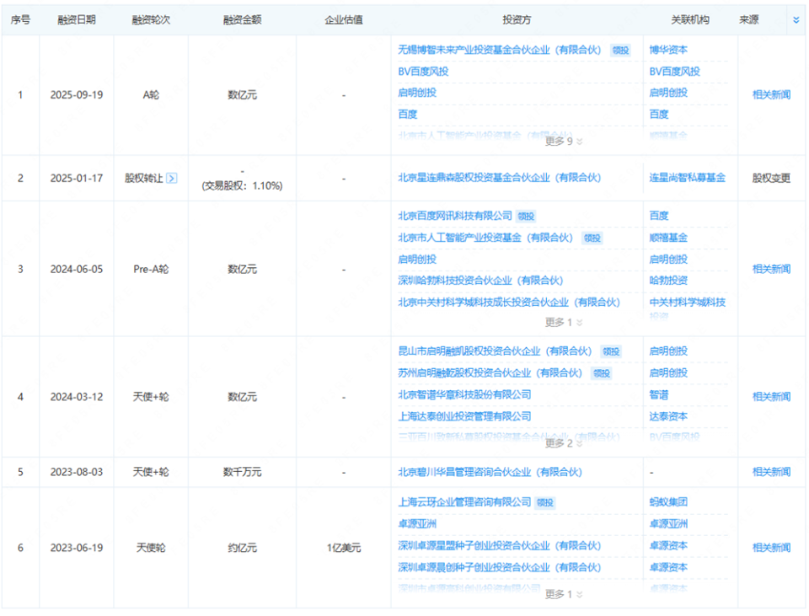Screen dimensions: 809x616
Task: Click the 百度 investor link
Action: tap(405, 114)
